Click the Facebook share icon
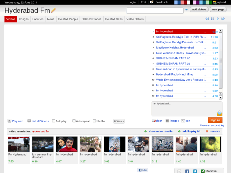231x173 pixels. [187, 171]
